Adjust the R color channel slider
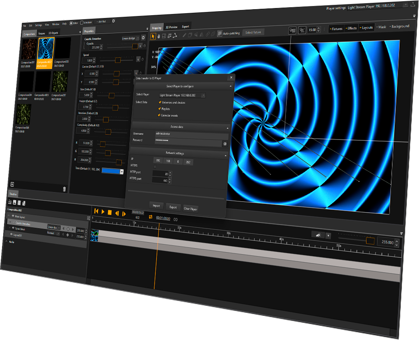Image resolution: width=419 pixels, height=340 pixels. click(x=102, y=144)
